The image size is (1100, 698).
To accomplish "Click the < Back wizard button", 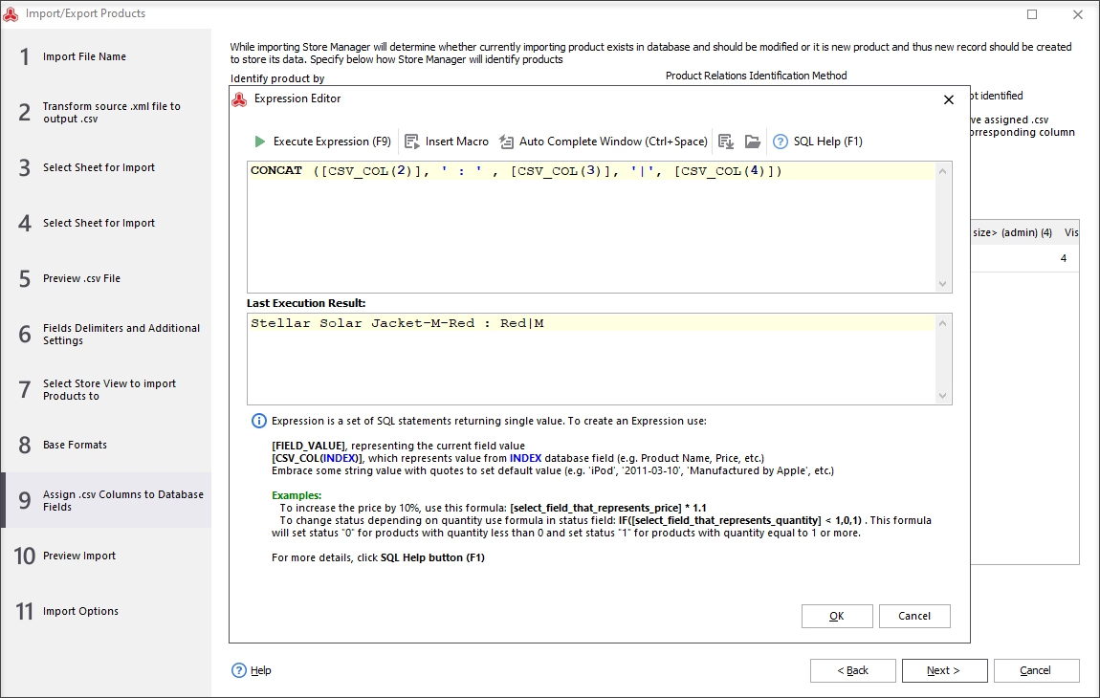I will click(852, 670).
